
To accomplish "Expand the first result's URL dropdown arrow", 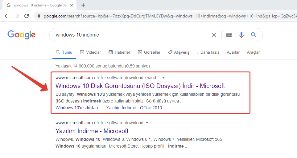I will [x=163, y=78].
